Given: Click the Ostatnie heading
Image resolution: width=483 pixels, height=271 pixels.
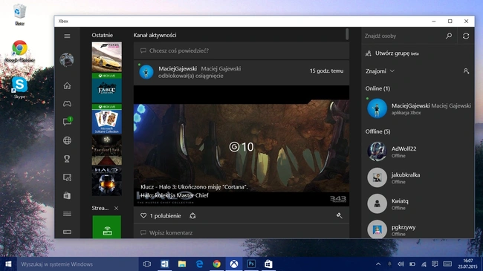Looking at the screenshot, I should pyautogui.click(x=103, y=35).
